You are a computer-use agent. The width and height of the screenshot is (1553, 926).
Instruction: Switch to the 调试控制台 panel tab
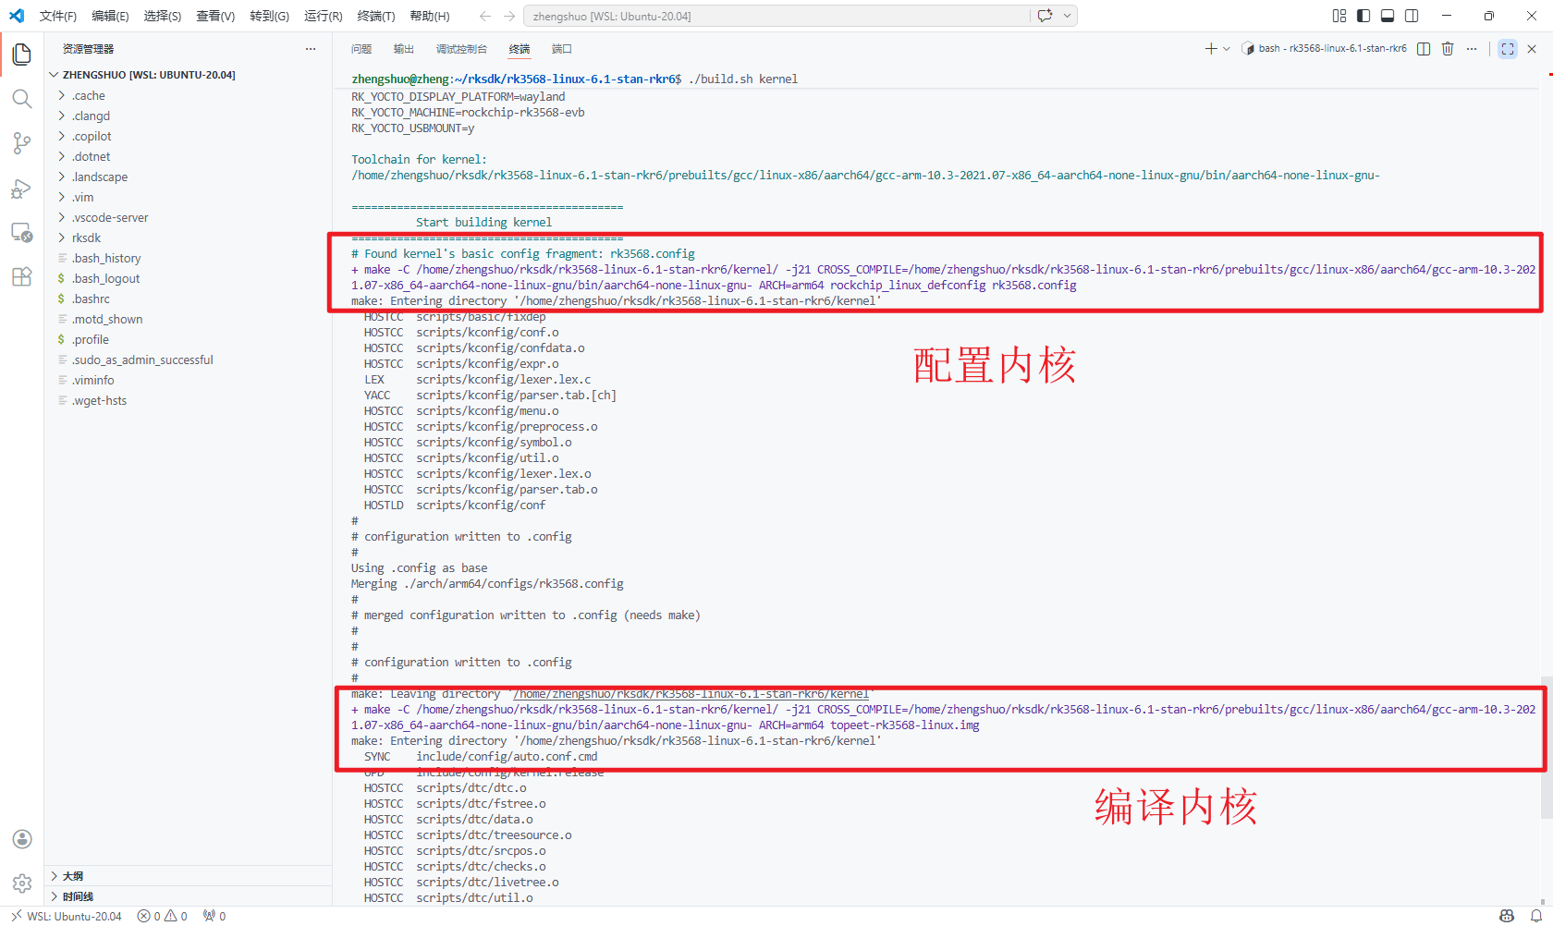click(x=461, y=49)
